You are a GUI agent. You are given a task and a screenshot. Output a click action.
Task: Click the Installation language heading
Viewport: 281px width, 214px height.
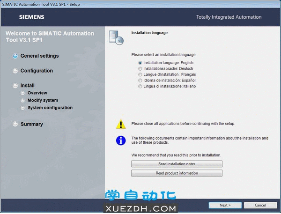pyautogui.click(x=149, y=33)
